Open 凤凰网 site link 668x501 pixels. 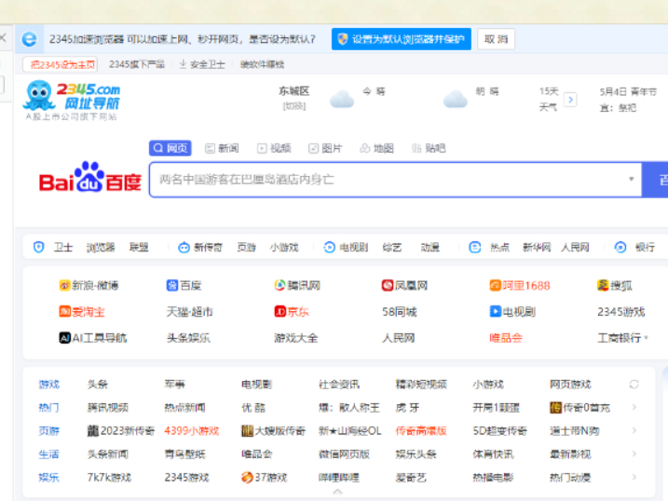pyautogui.click(x=404, y=285)
